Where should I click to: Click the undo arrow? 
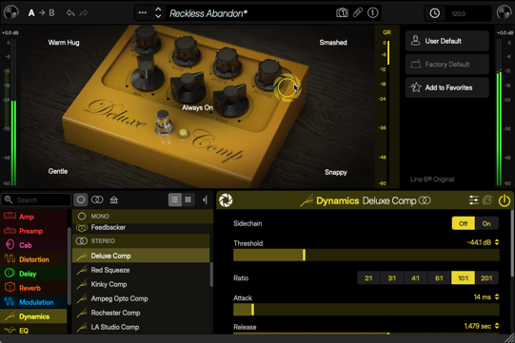point(70,13)
